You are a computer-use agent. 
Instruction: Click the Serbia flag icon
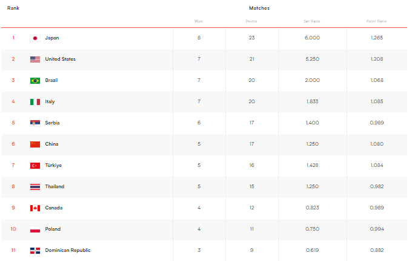[x=35, y=123]
